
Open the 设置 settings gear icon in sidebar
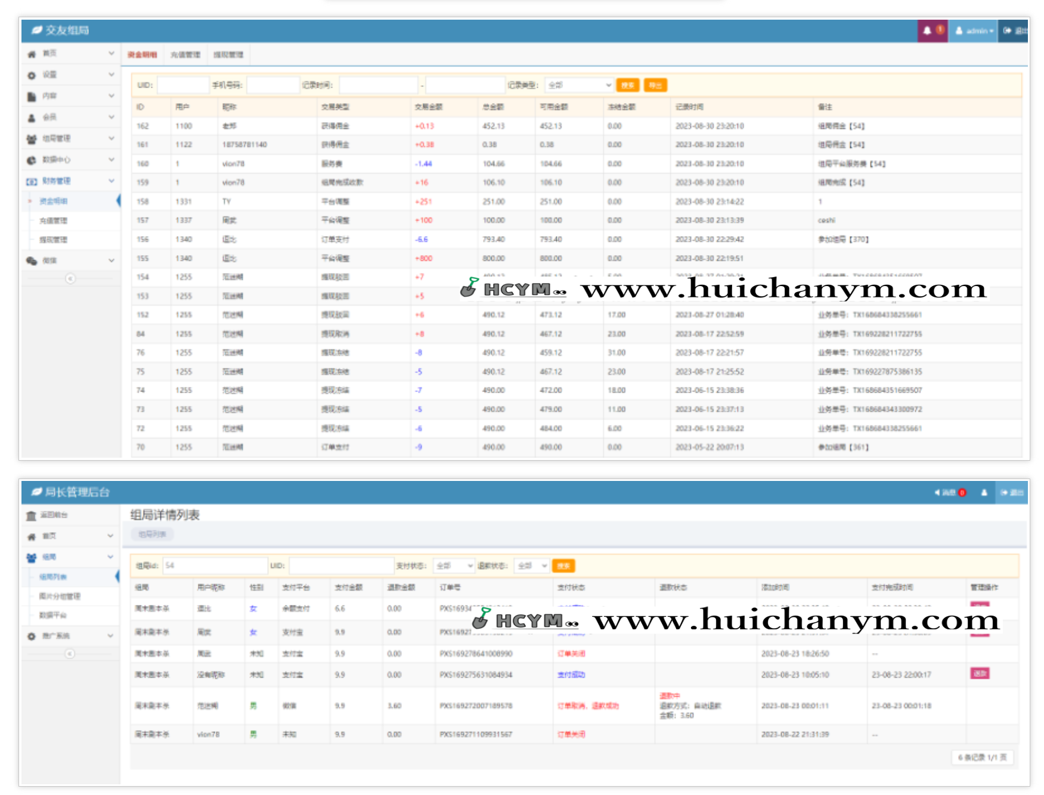tap(32, 75)
